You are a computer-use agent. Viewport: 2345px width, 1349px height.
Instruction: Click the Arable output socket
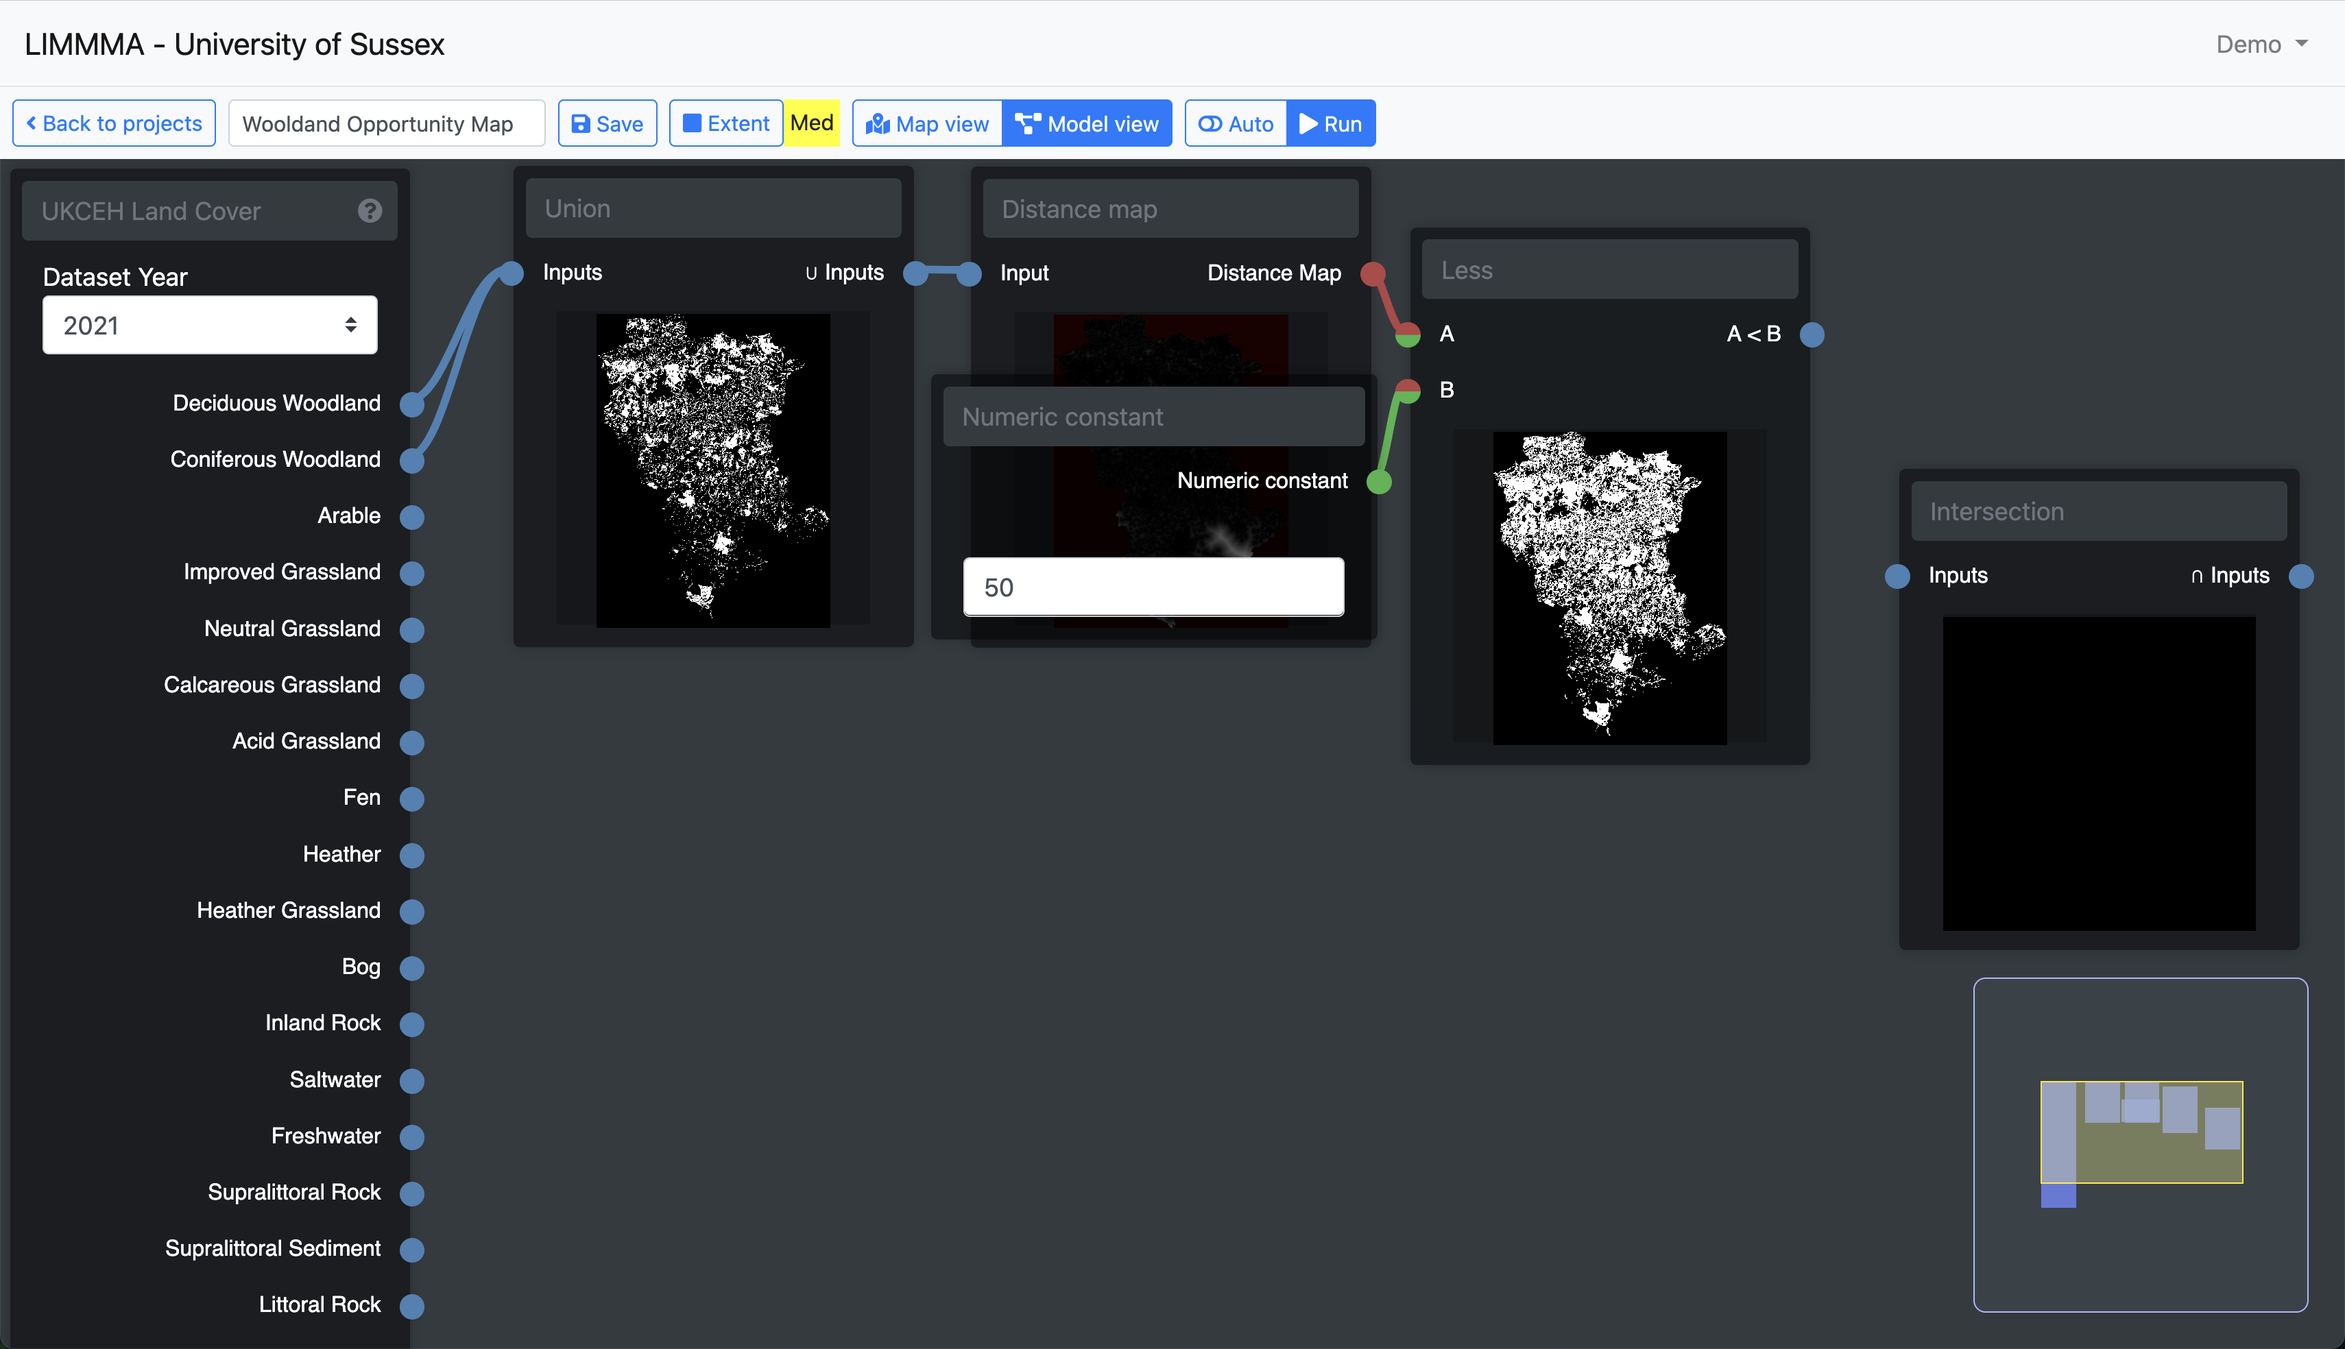(x=412, y=516)
